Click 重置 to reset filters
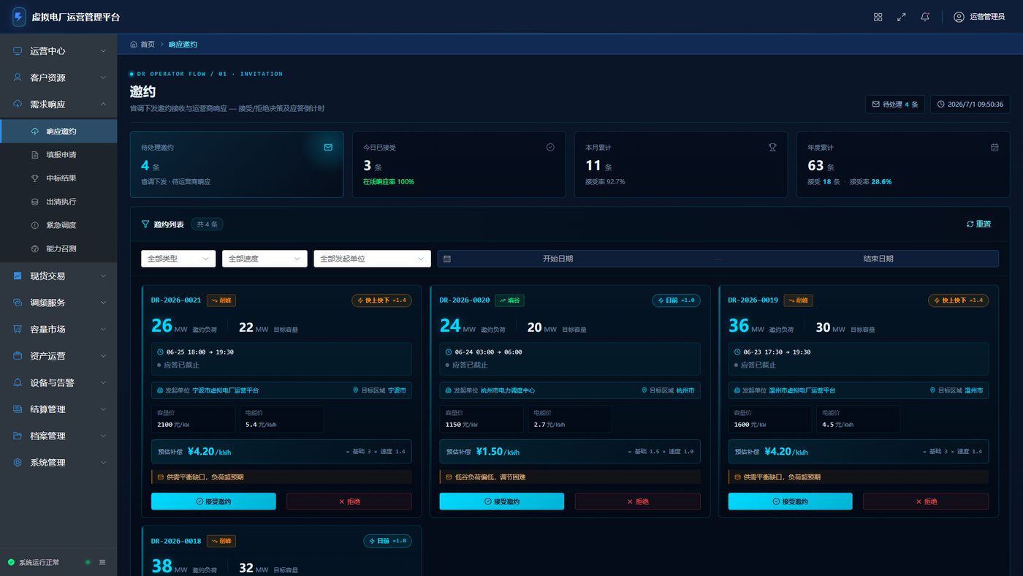 coord(978,224)
